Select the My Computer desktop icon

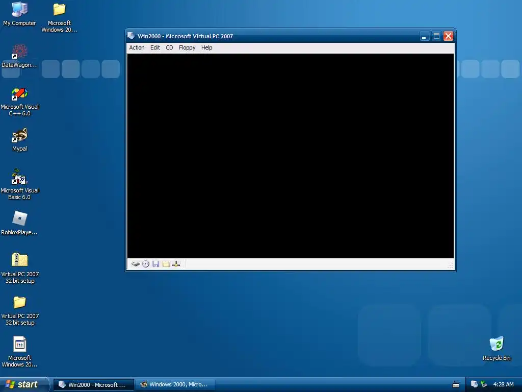(19, 14)
